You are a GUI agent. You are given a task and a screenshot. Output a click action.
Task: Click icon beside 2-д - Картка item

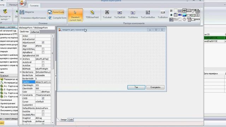coord(2,93)
